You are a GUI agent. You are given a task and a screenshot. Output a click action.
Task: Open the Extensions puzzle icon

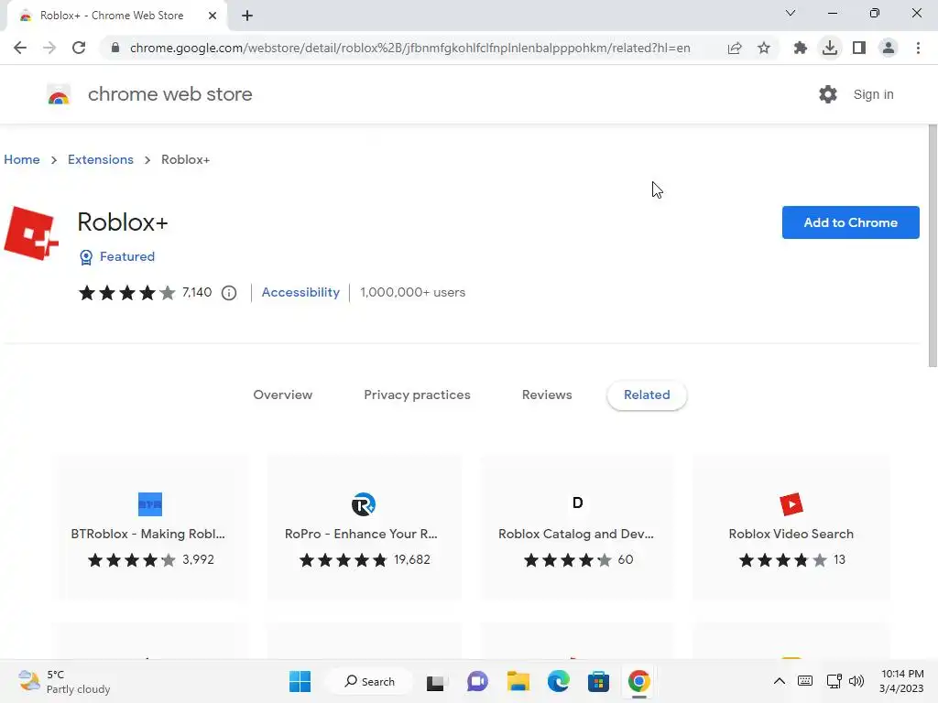800,48
